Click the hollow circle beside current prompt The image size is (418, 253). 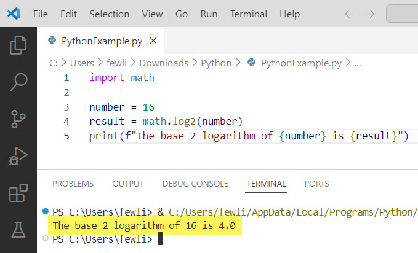pos(46,238)
